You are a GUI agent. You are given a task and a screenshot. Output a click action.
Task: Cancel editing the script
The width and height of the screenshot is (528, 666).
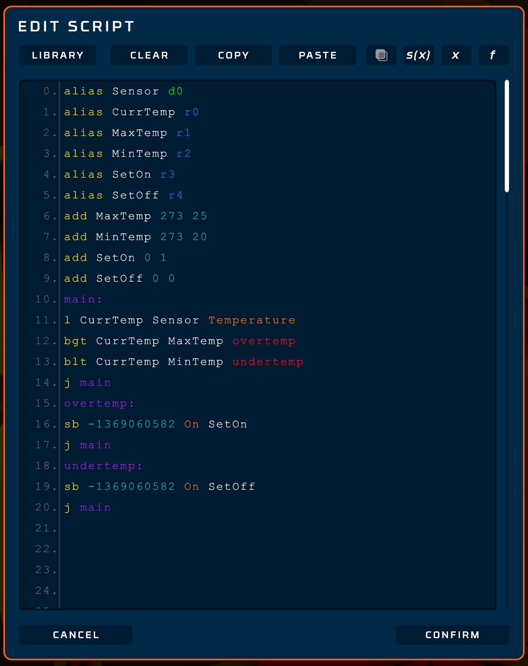point(76,635)
